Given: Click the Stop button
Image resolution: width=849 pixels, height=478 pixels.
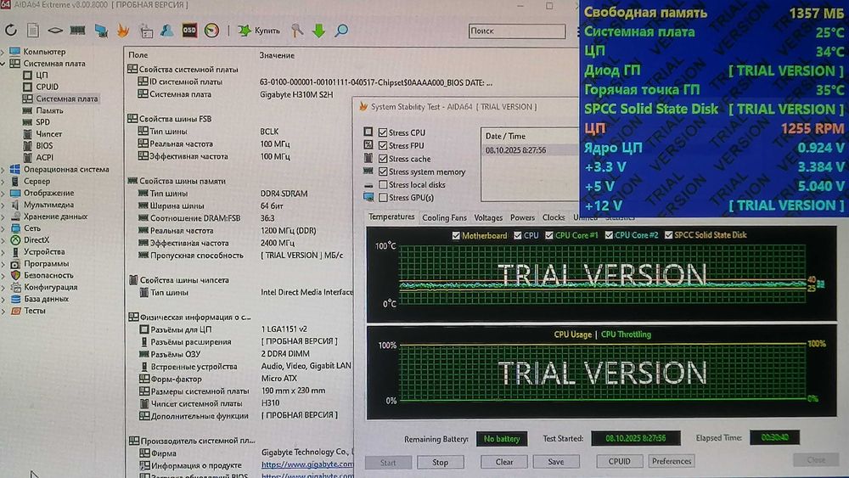Looking at the screenshot, I should [440, 463].
